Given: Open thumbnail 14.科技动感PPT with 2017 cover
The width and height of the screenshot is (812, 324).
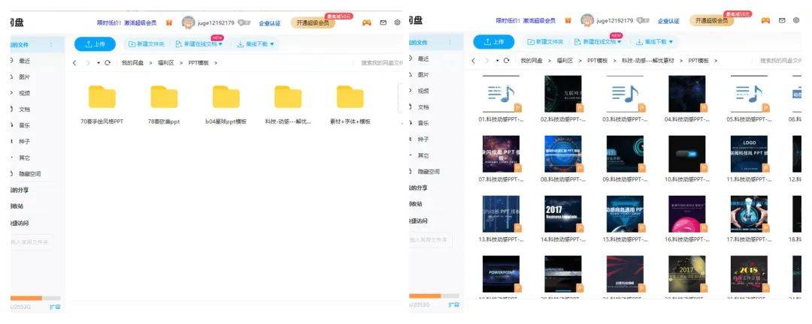Looking at the screenshot, I should pyautogui.click(x=563, y=214).
